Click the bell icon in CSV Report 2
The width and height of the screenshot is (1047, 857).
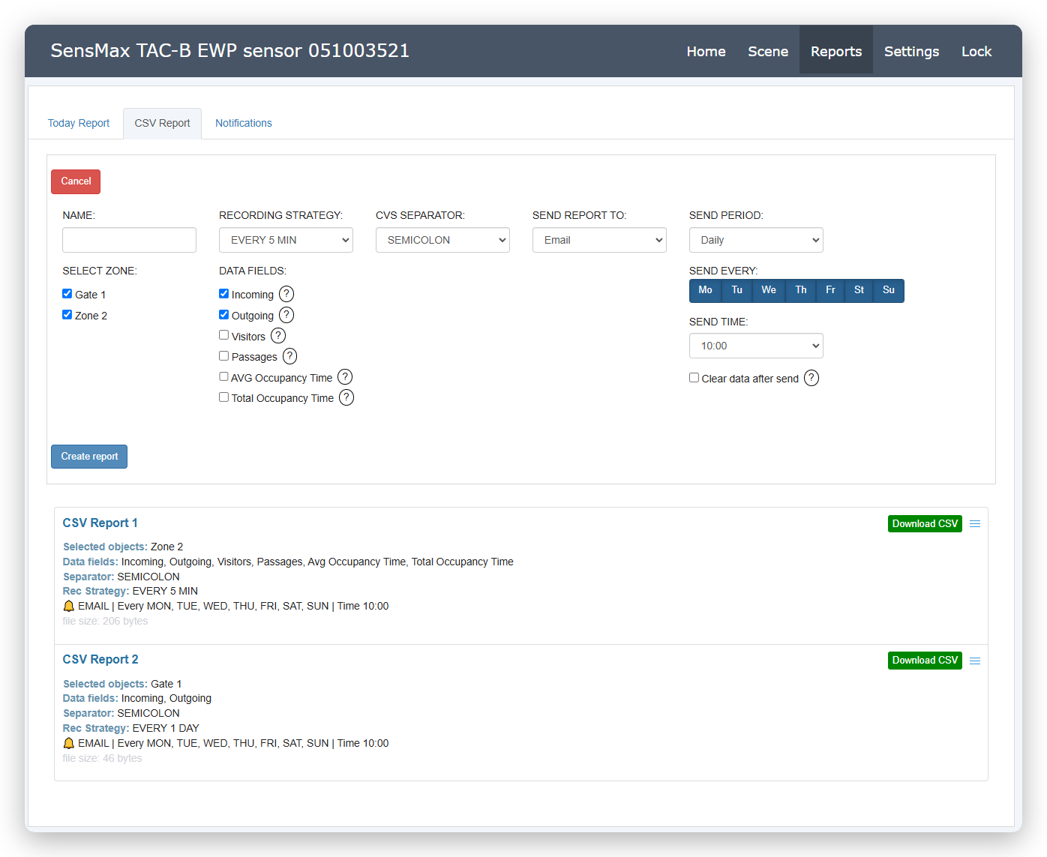click(x=69, y=743)
